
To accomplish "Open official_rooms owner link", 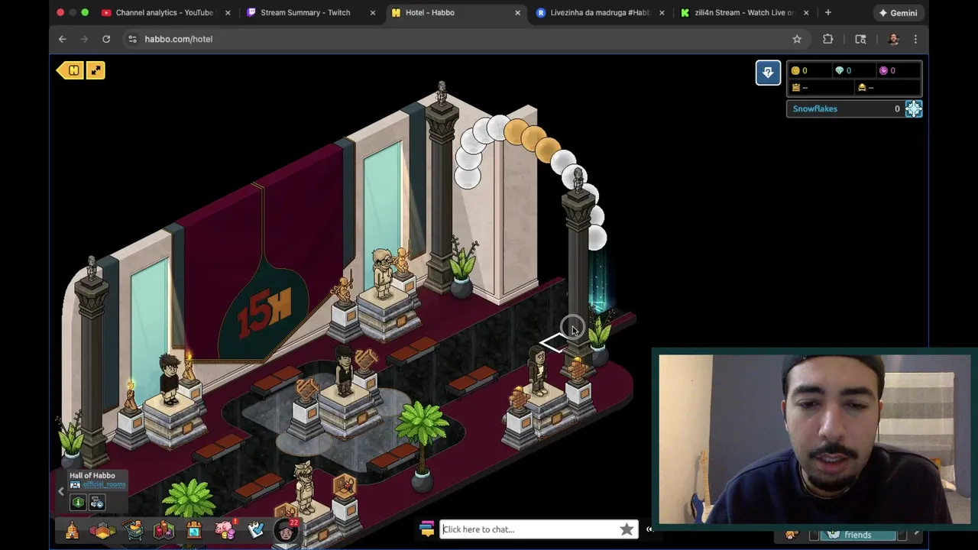I will [104, 484].
